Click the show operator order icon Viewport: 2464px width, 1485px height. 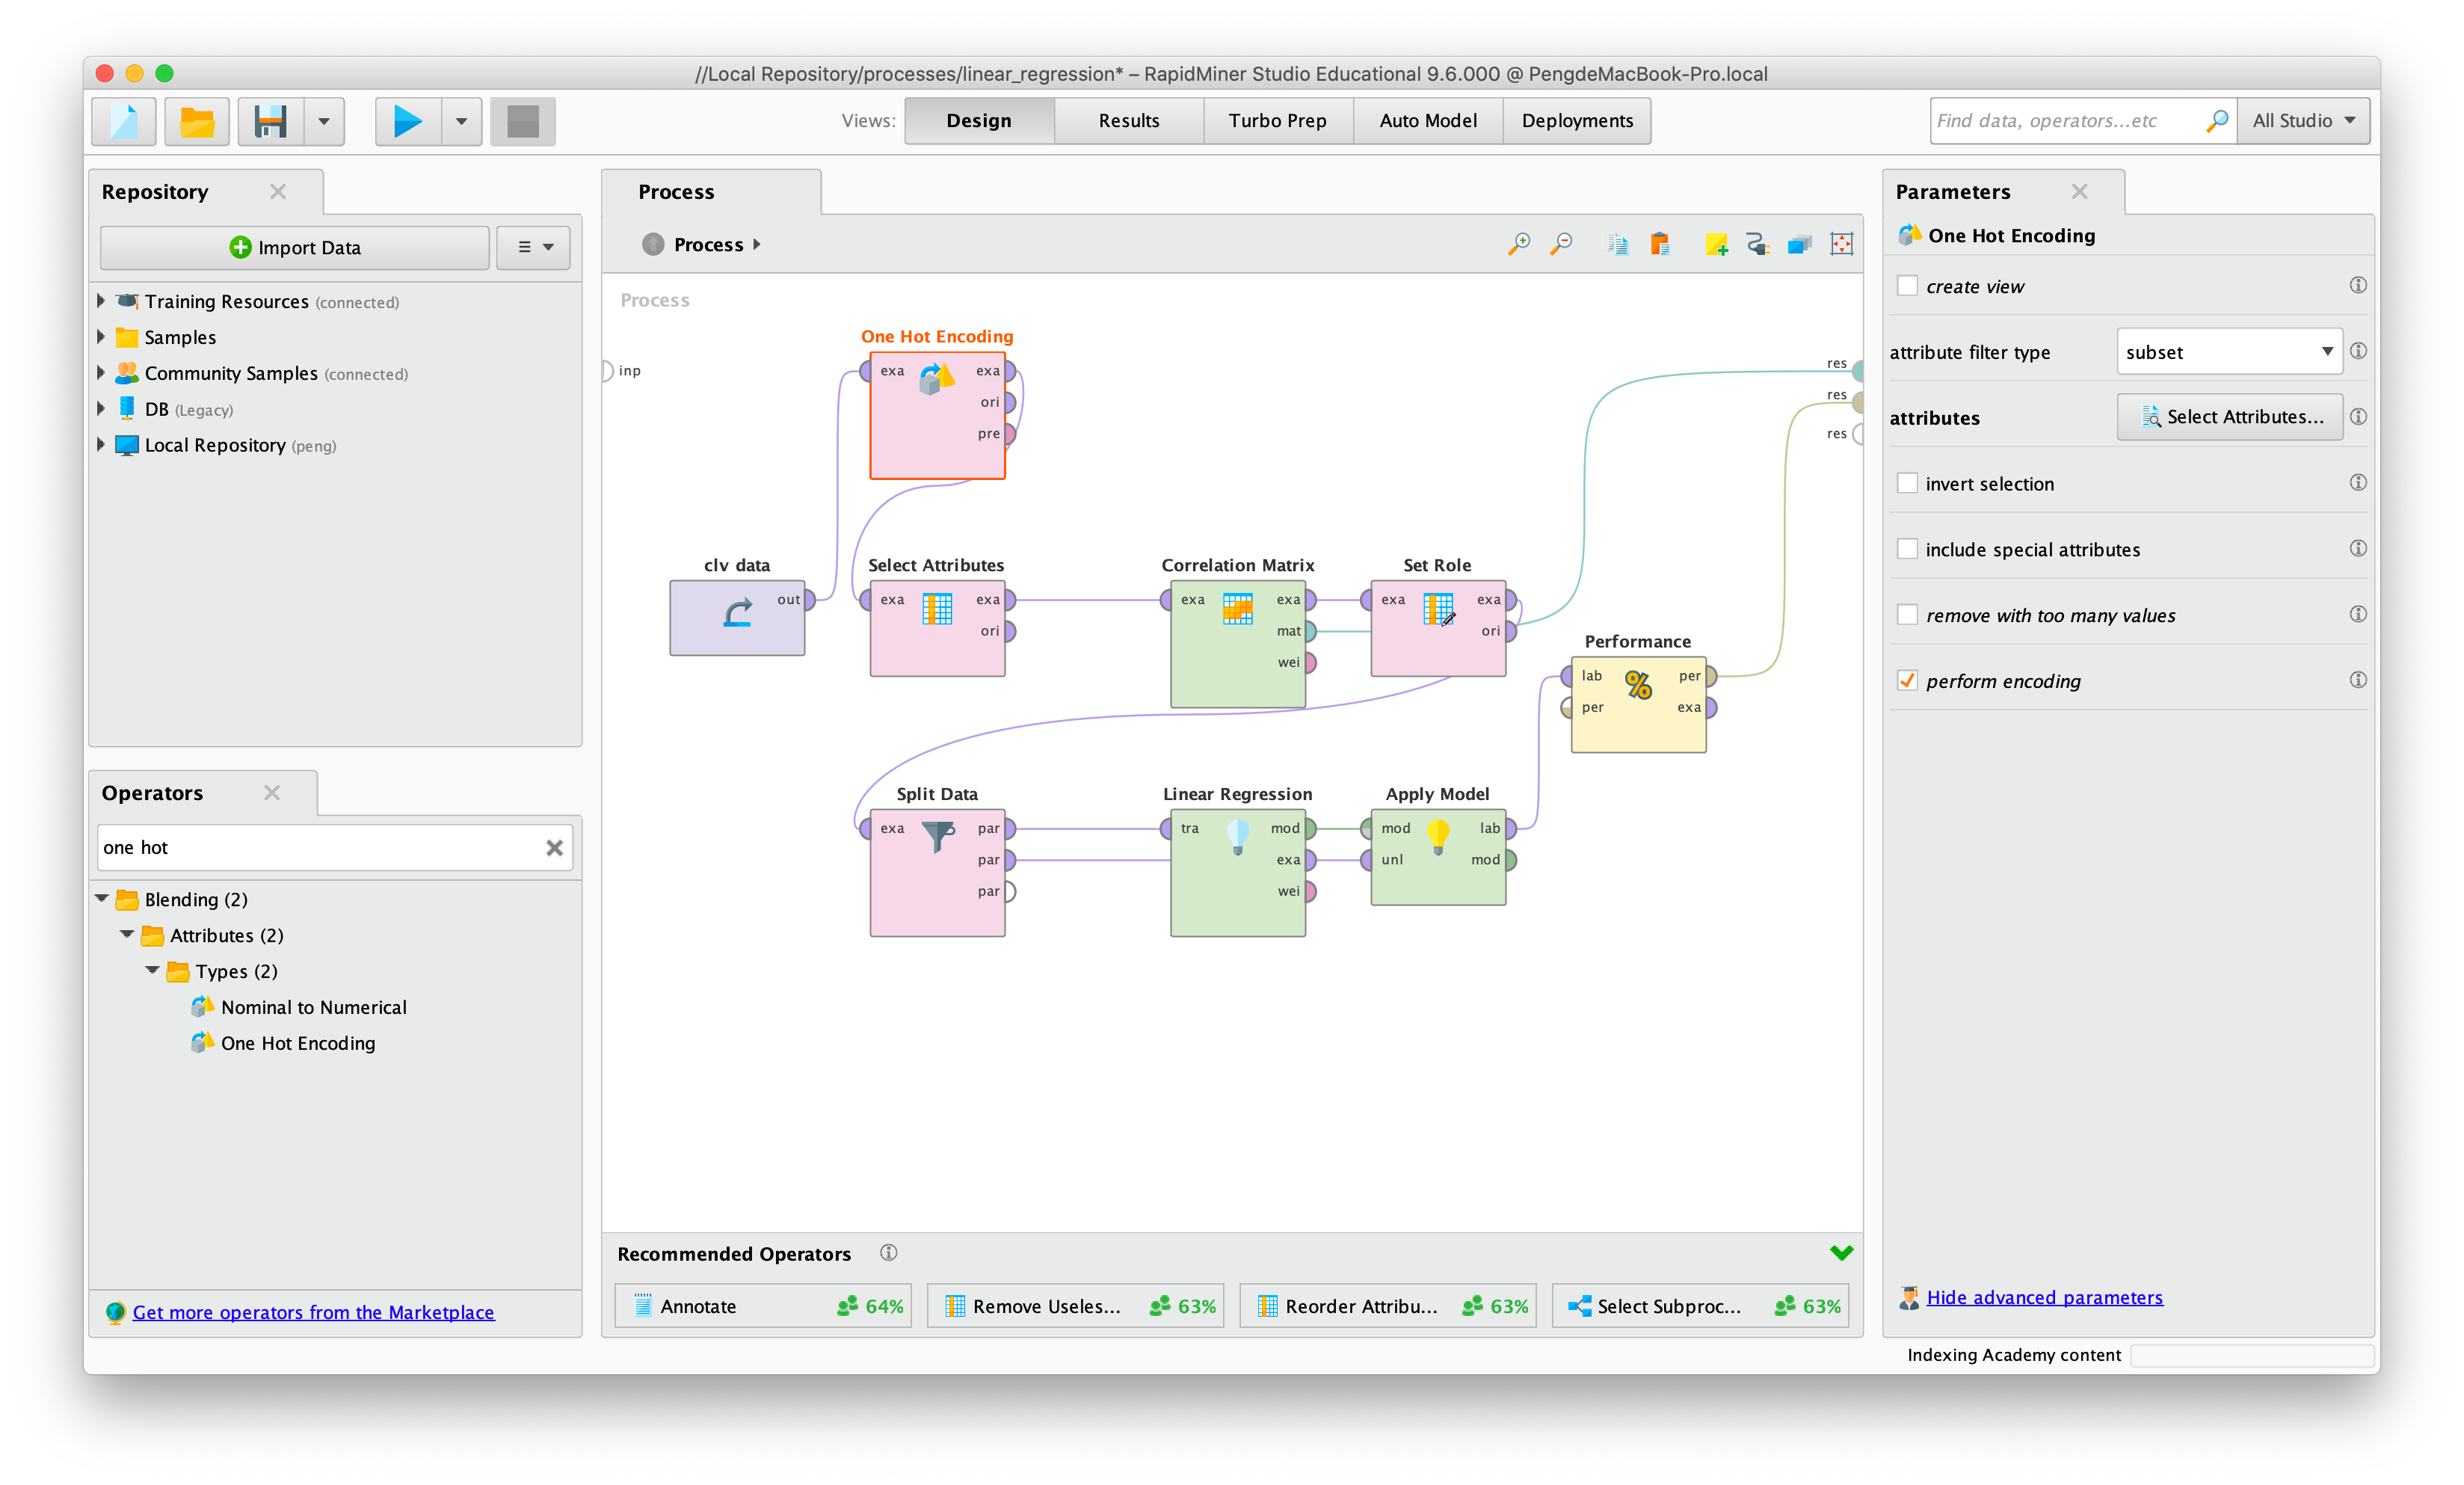click(1799, 244)
